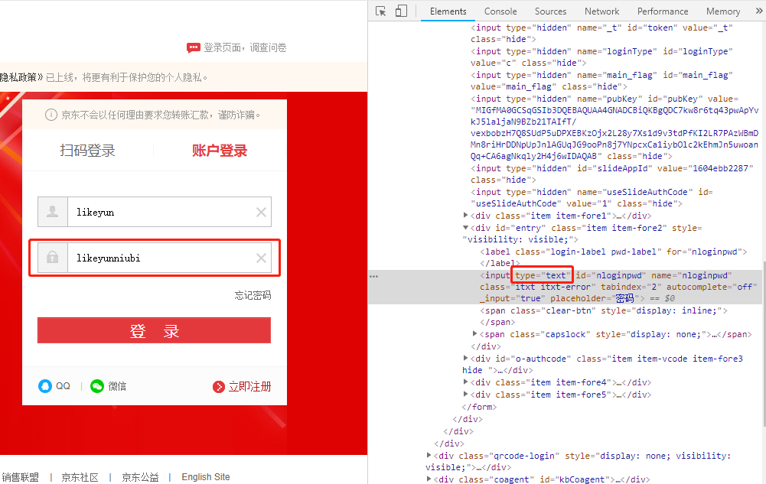The image size is (766, 484).
Task: Switch to 扫码登录 QR login tab
Action: click(x=87, y=151)
